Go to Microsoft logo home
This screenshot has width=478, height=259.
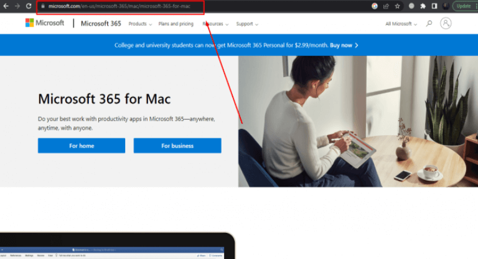pos(45,23)
